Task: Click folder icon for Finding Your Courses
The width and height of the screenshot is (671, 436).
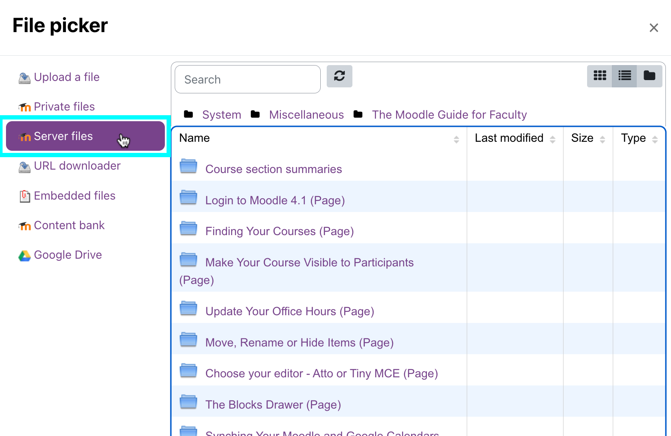Action: [x=188, y=228]
